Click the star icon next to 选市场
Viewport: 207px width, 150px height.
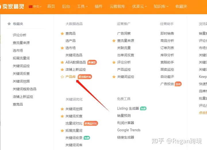tap(62, 48)
